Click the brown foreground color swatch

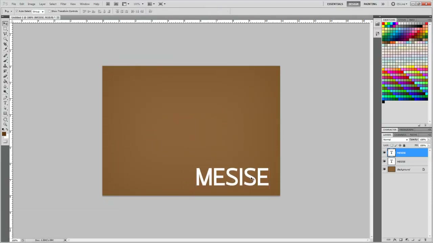click(4, 134)
